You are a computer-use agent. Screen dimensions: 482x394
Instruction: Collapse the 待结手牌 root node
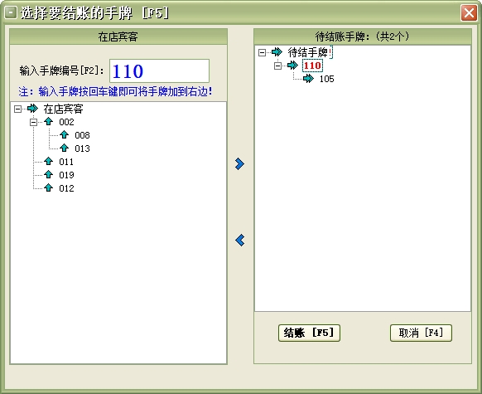pyautogui.click(x=262, y=52)
